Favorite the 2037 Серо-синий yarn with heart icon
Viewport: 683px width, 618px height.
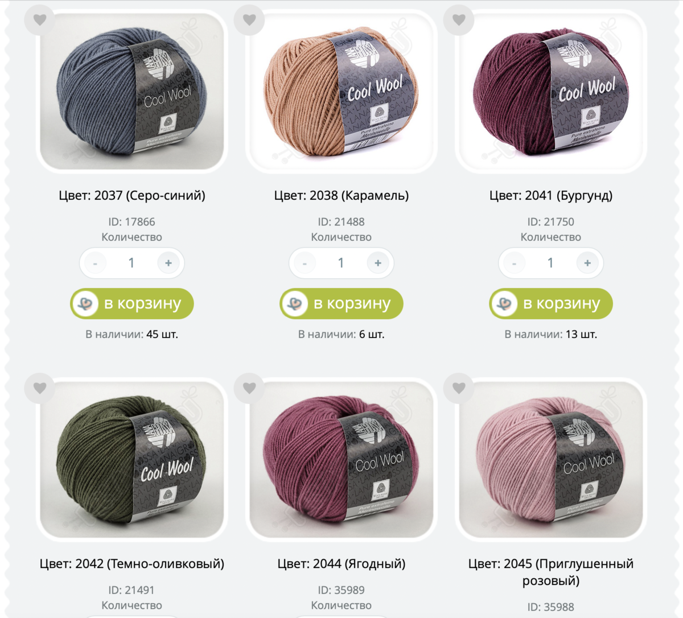pos(40,19)
